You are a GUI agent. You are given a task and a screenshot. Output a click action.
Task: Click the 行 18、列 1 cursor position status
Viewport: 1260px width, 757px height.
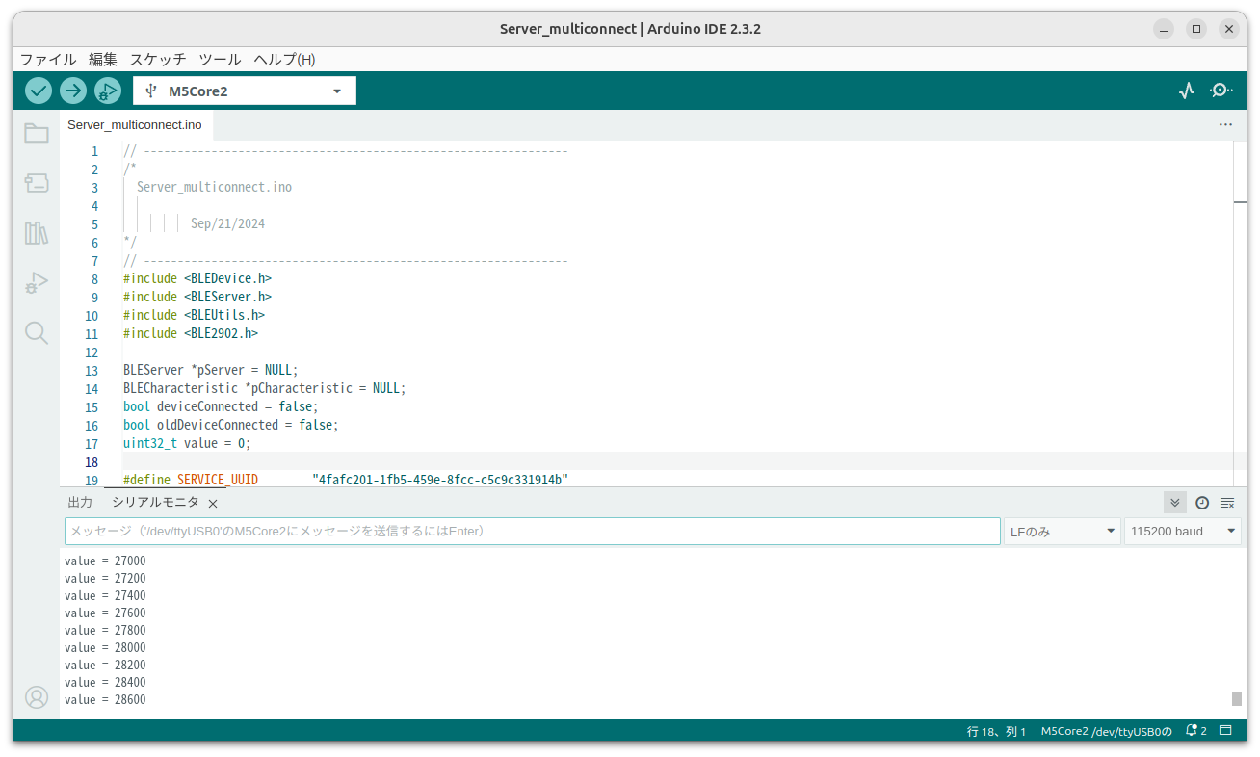pyautogui.click(x=997, y=731)
